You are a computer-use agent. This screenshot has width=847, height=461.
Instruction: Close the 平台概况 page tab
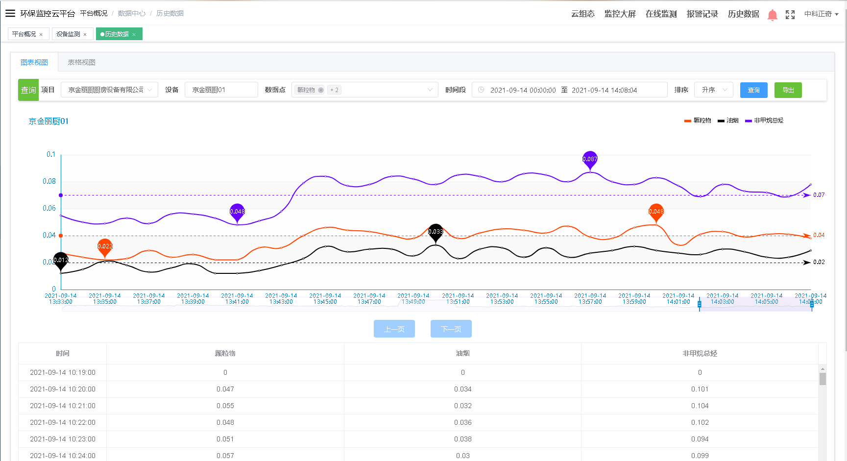(41, 34)
